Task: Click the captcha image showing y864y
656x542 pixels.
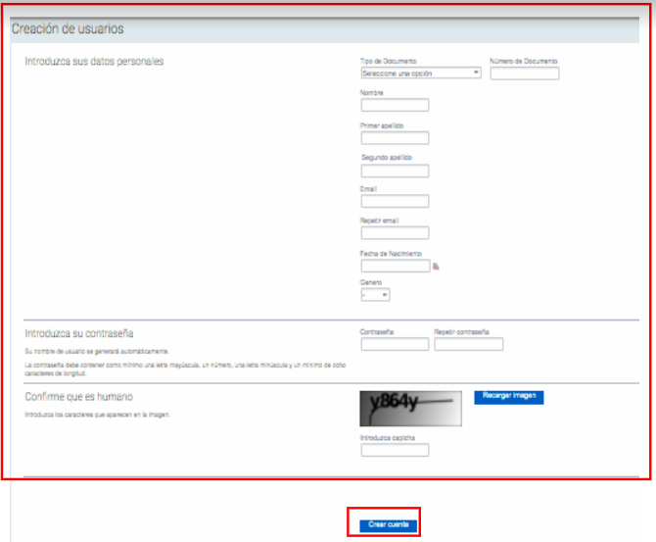Action: [409, 407]
